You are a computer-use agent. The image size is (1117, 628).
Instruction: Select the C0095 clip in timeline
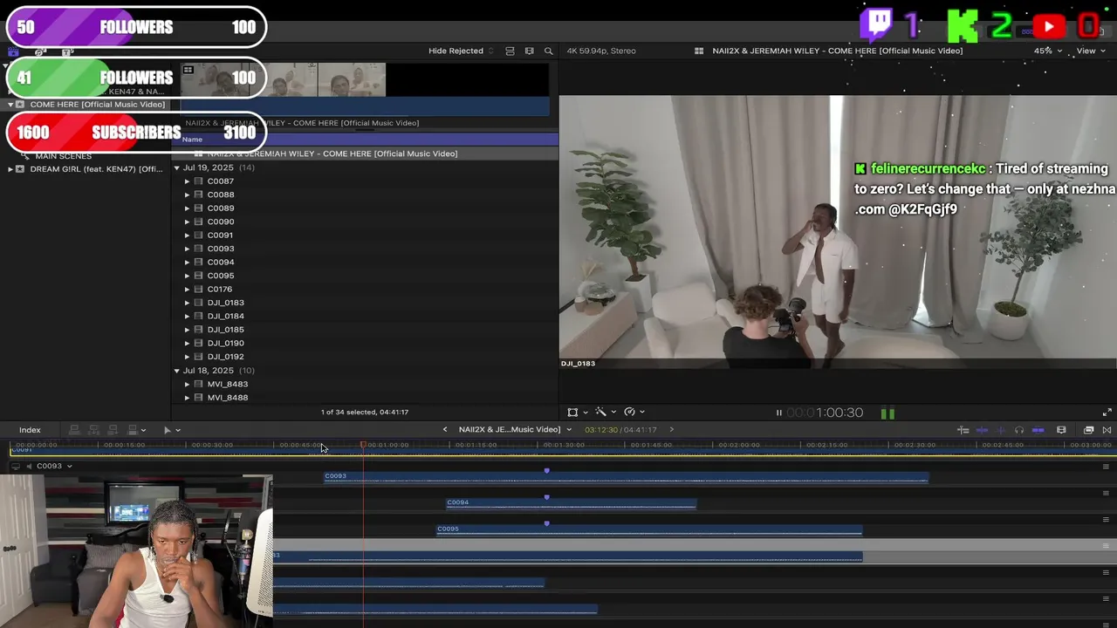coord(649,529)
